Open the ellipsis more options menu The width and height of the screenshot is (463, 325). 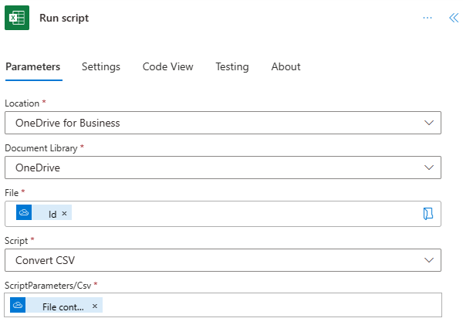click(428, 18)
